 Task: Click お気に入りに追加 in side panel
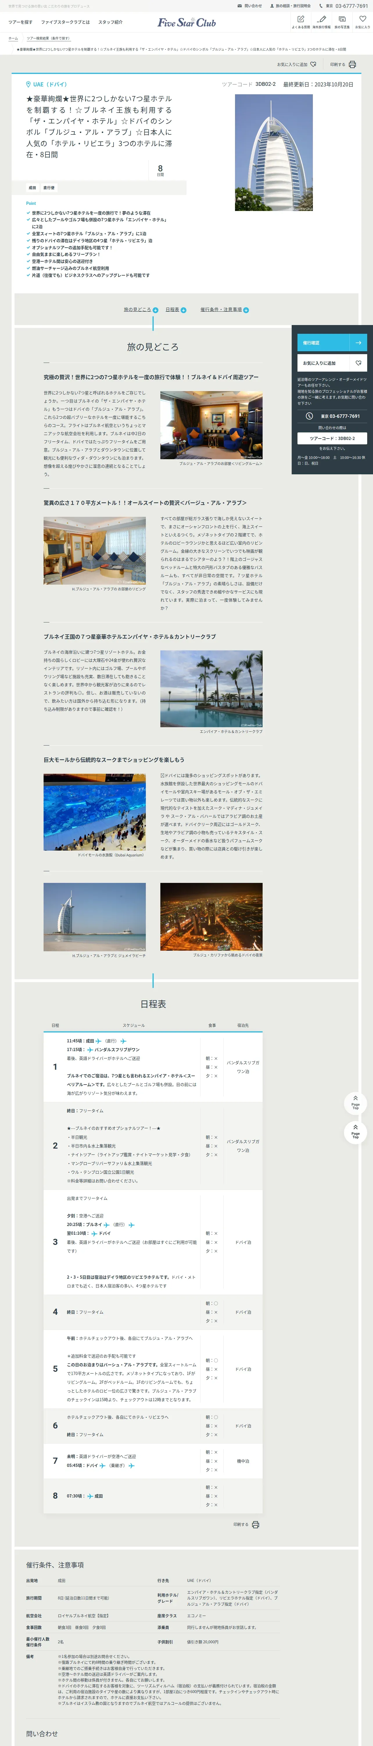[x=332, y=363]
